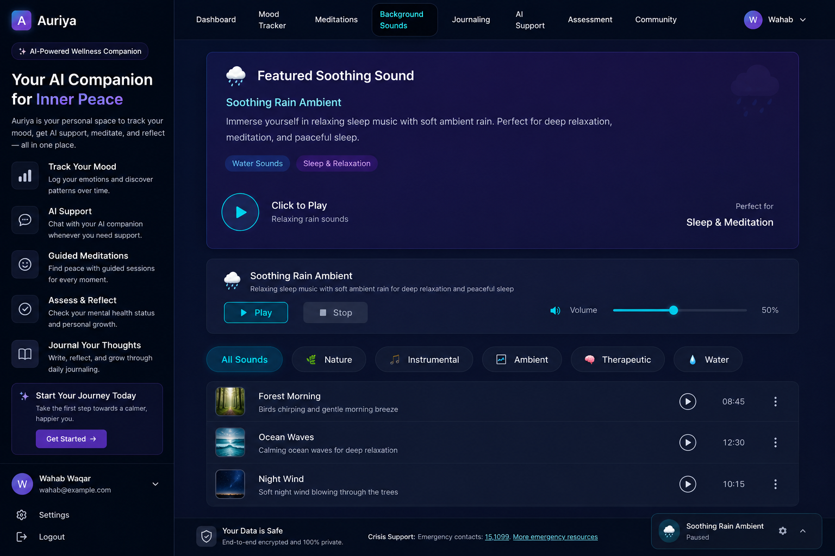The height and width of the screenshot is (556, 835).
Task: Select the Nature filter chip
Action: pos(329,359)
